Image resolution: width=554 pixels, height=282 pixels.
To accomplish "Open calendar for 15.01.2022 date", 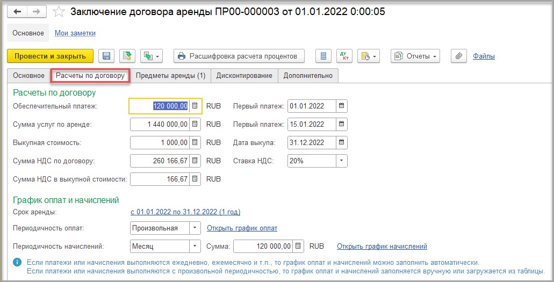I will tap(341, 124).
